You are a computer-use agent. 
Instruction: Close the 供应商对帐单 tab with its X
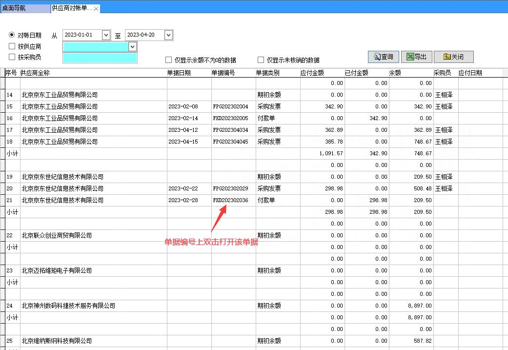coord(96,9)
